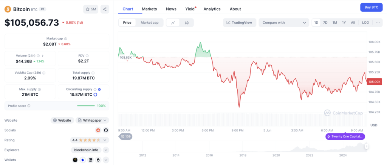387x165 pixels.
Task: Click the Vol/Mkt Cap (24h) info icon
Action: (x=44, y=73)
